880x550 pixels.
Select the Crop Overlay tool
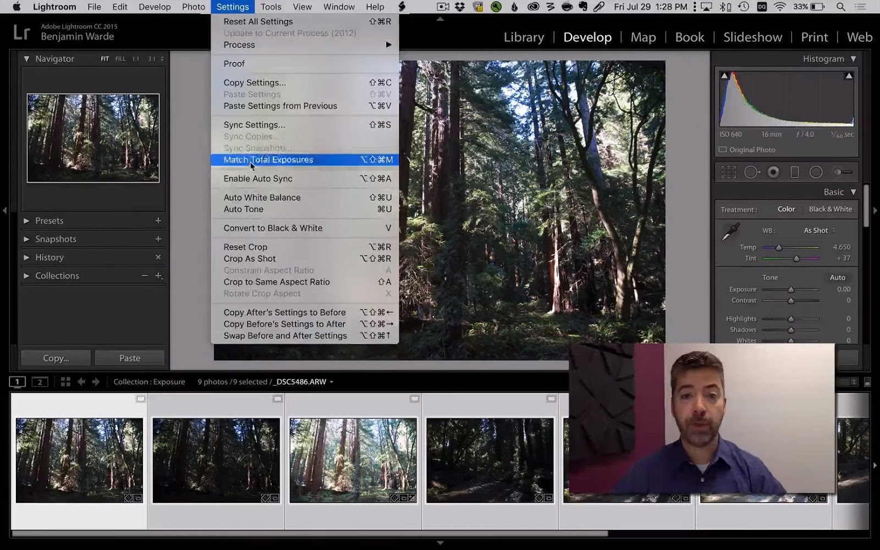729,172
